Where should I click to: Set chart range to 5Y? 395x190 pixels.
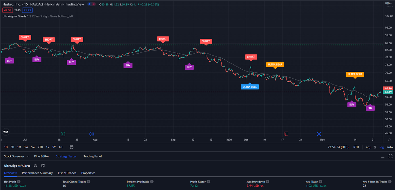tap(54, 147)
